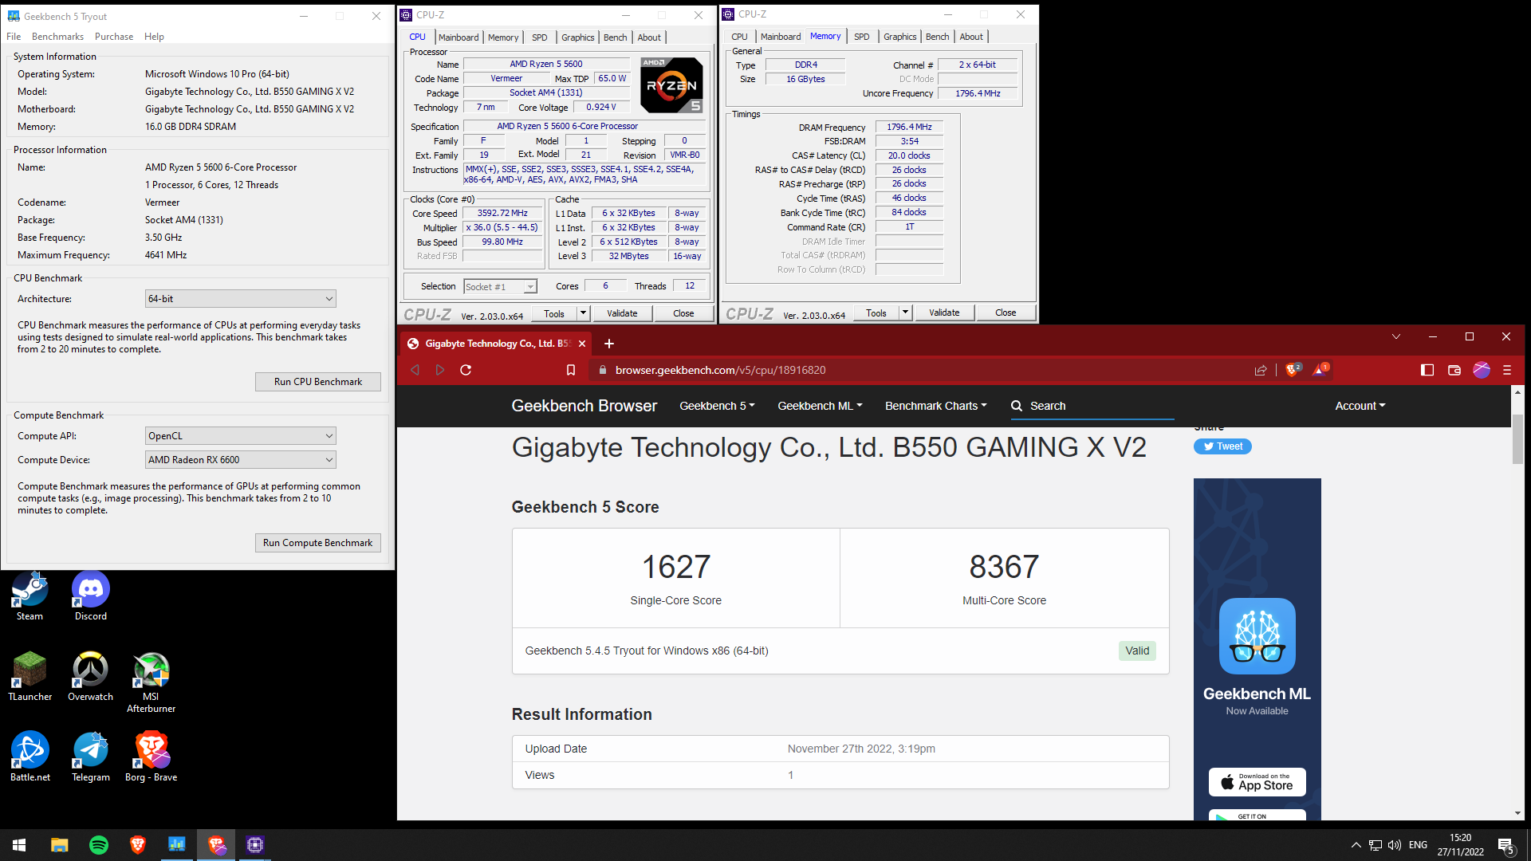Expand the Compute API OpenCL dropdown
Viewport: 1531px width, 861px height.
click(241, 436)
